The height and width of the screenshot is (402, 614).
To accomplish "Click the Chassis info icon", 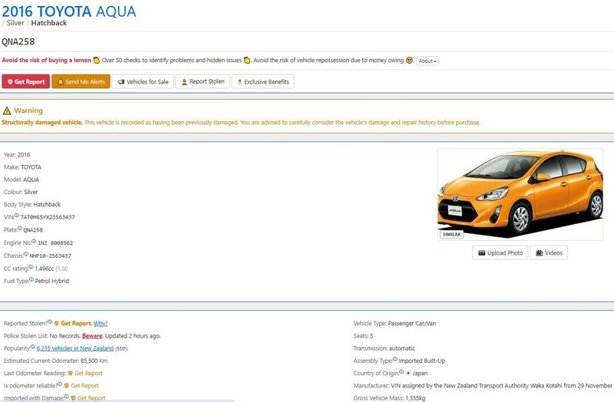I will pyautogui.click(x=26, y=254).
